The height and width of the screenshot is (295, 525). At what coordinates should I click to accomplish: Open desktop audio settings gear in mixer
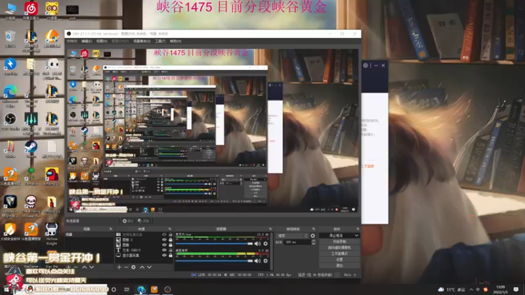tap(266, 260)
